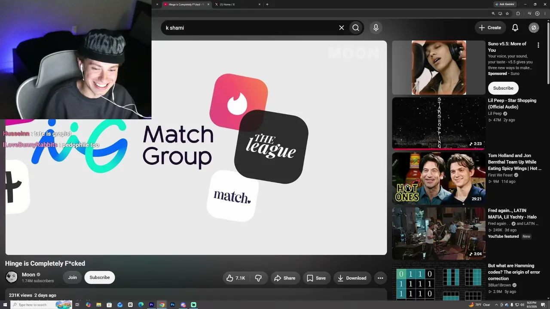Launch Premiere Pro from the taskbar
Image resolution: width=550 pixels, height=309 pixels.
pyautogui.click(x=151, y=305)
